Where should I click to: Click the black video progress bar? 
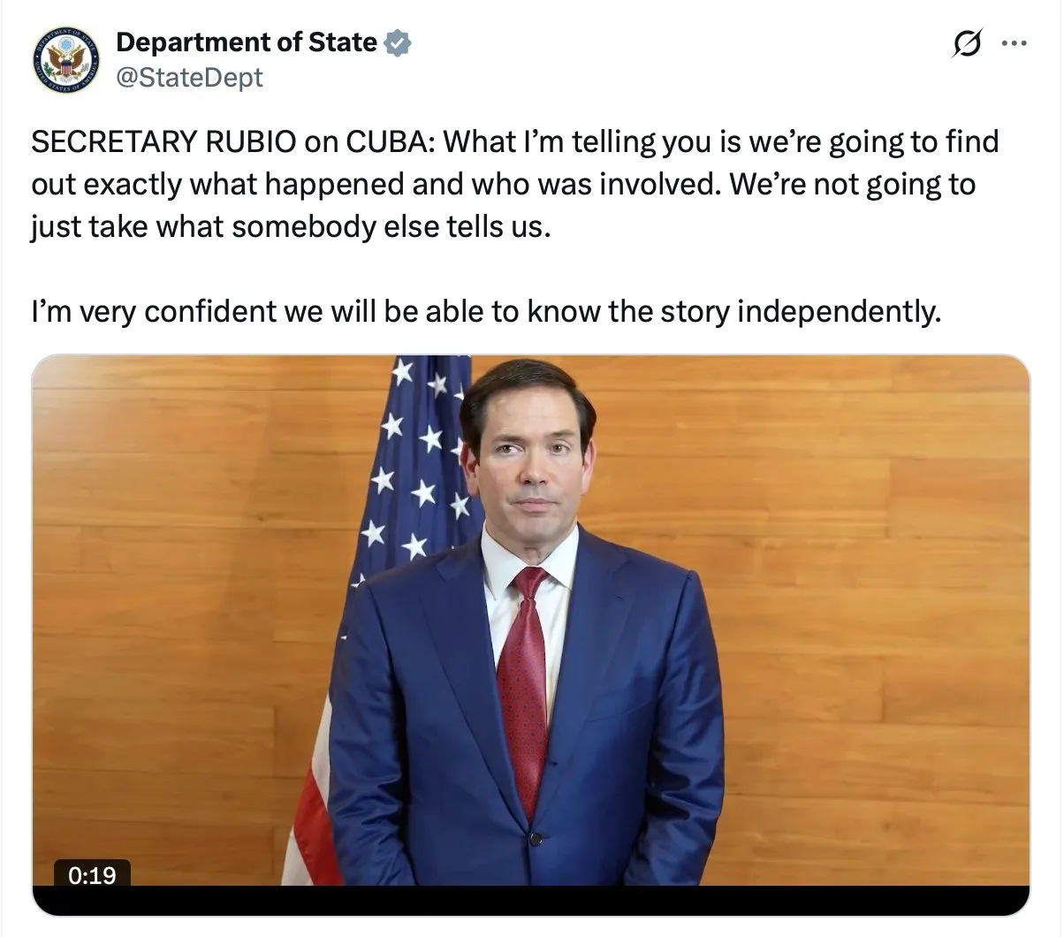[x=530, y=901]
